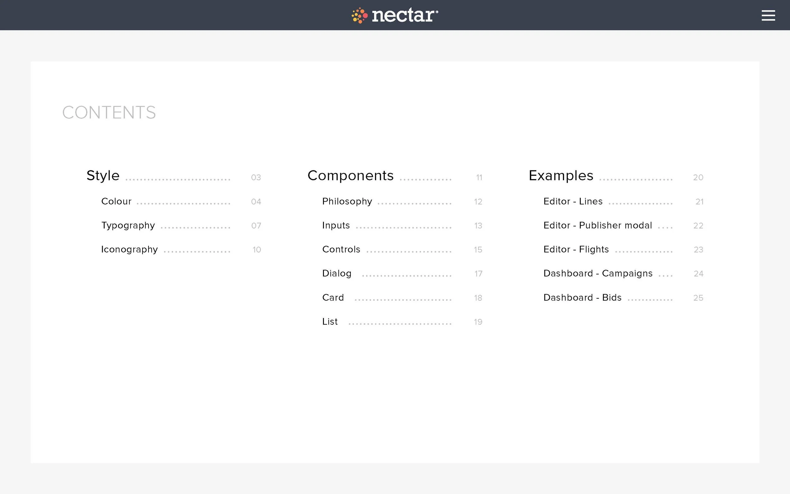Select Dashboard - Campaigns entry

tap(598, 274)
